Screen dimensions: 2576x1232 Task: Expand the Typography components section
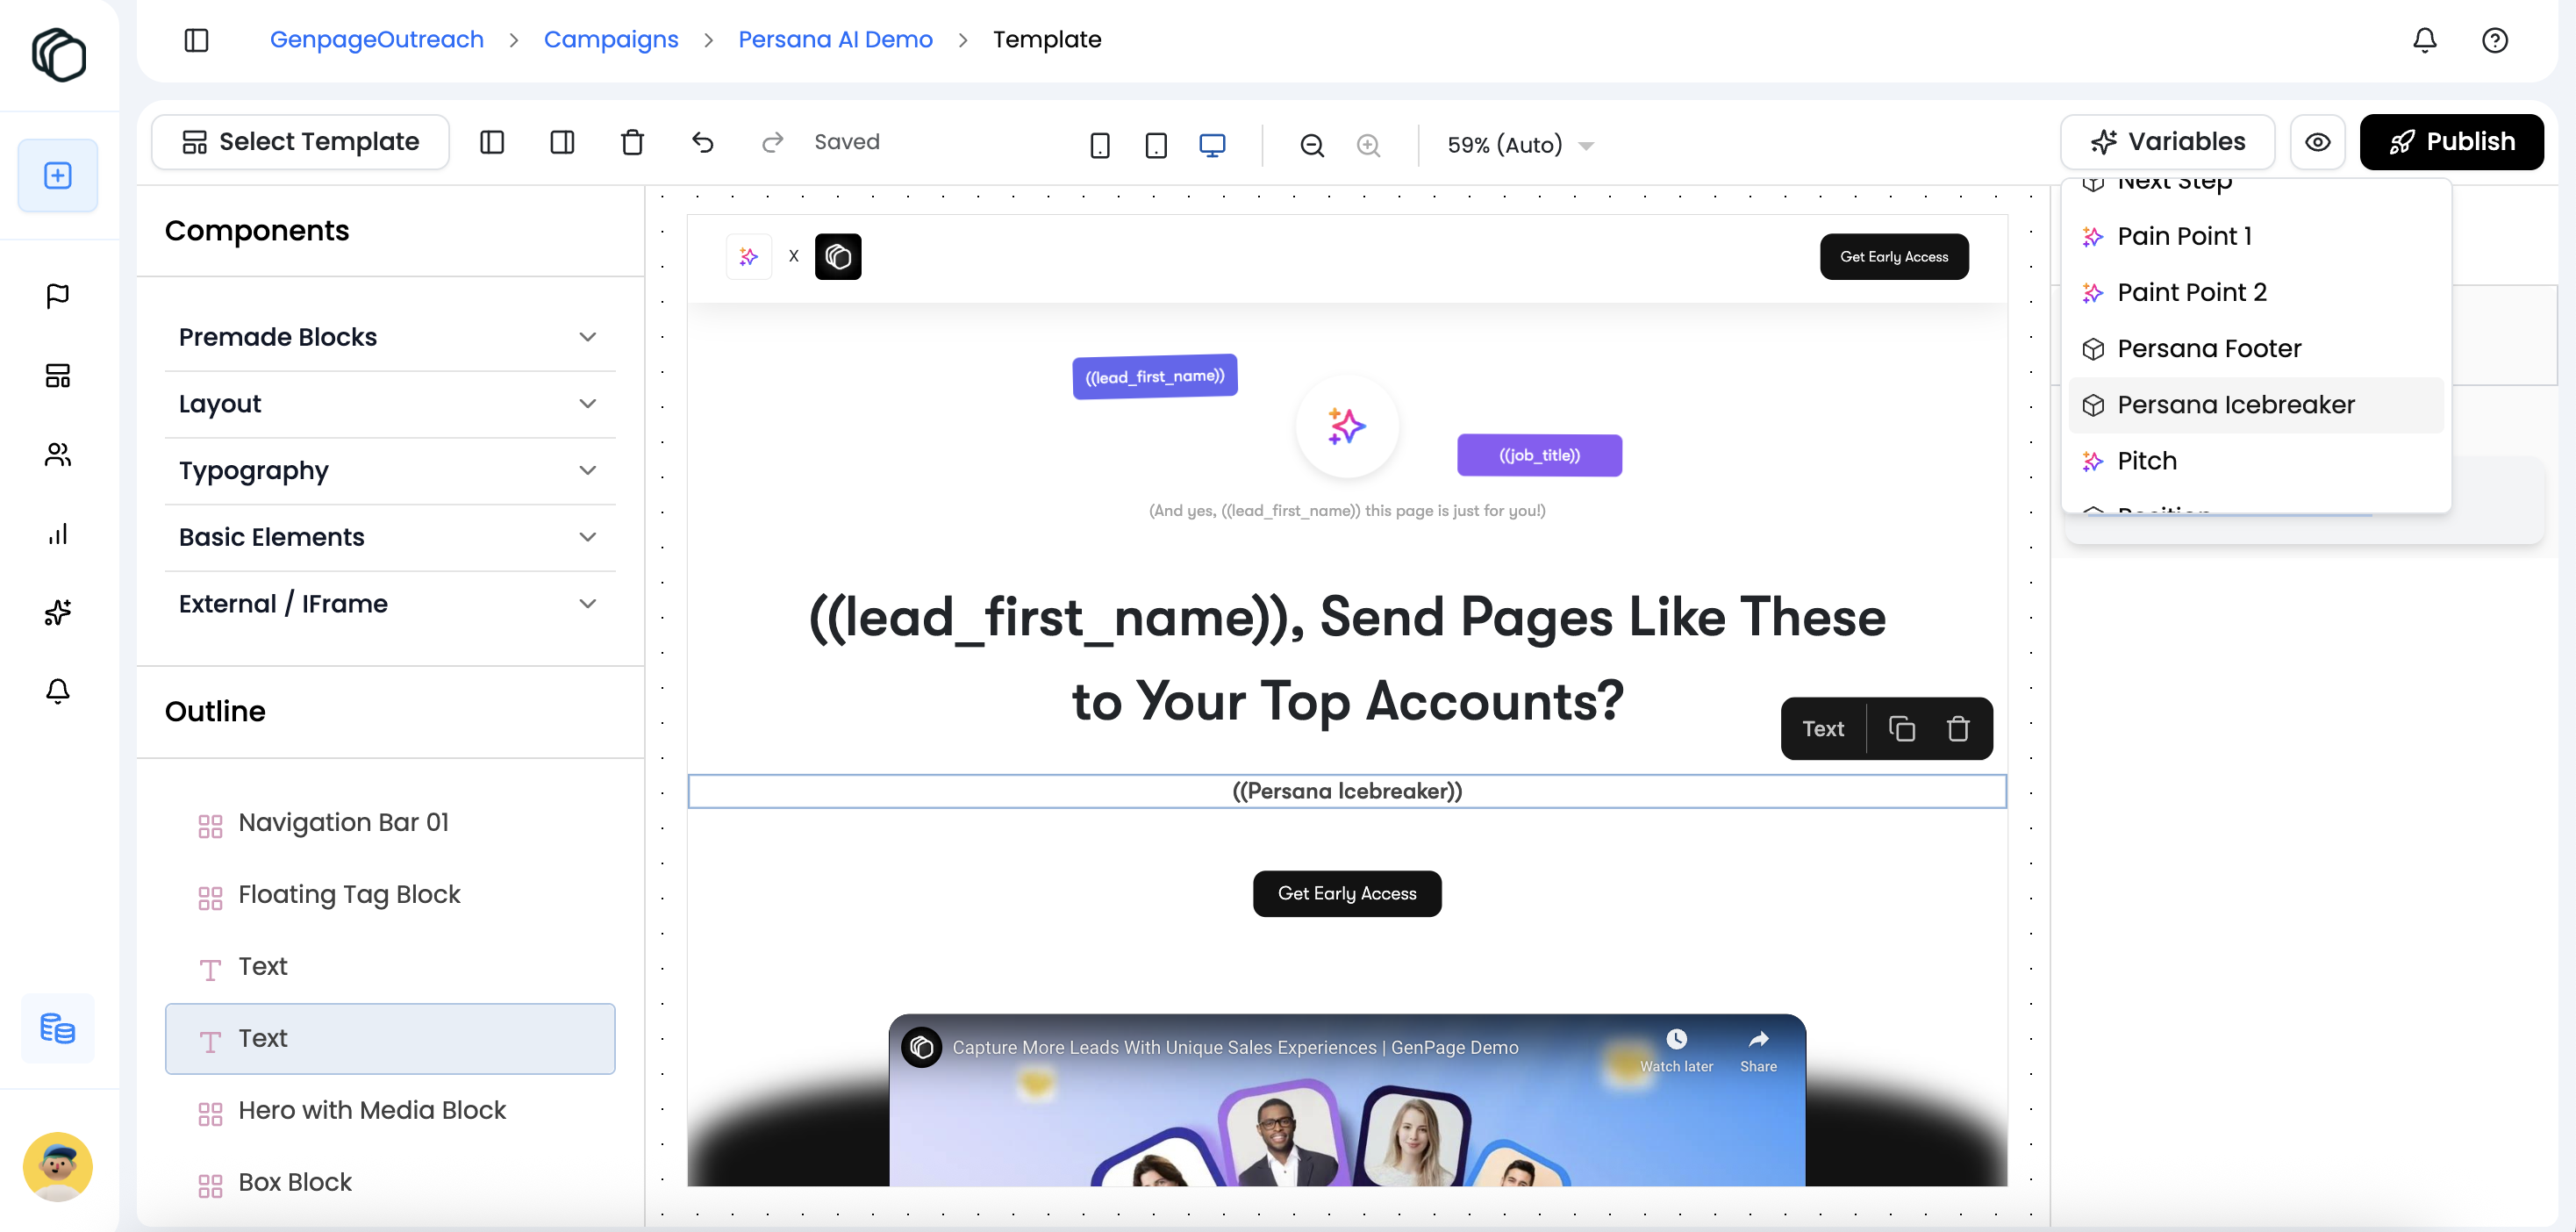tap(389, 470)
